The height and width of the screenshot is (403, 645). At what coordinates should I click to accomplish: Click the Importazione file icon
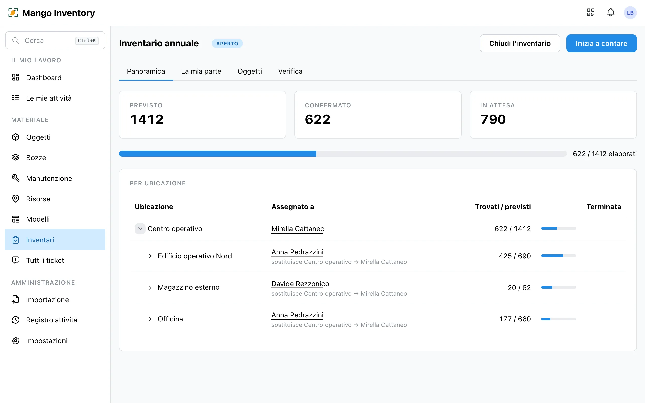click(15, 299)
